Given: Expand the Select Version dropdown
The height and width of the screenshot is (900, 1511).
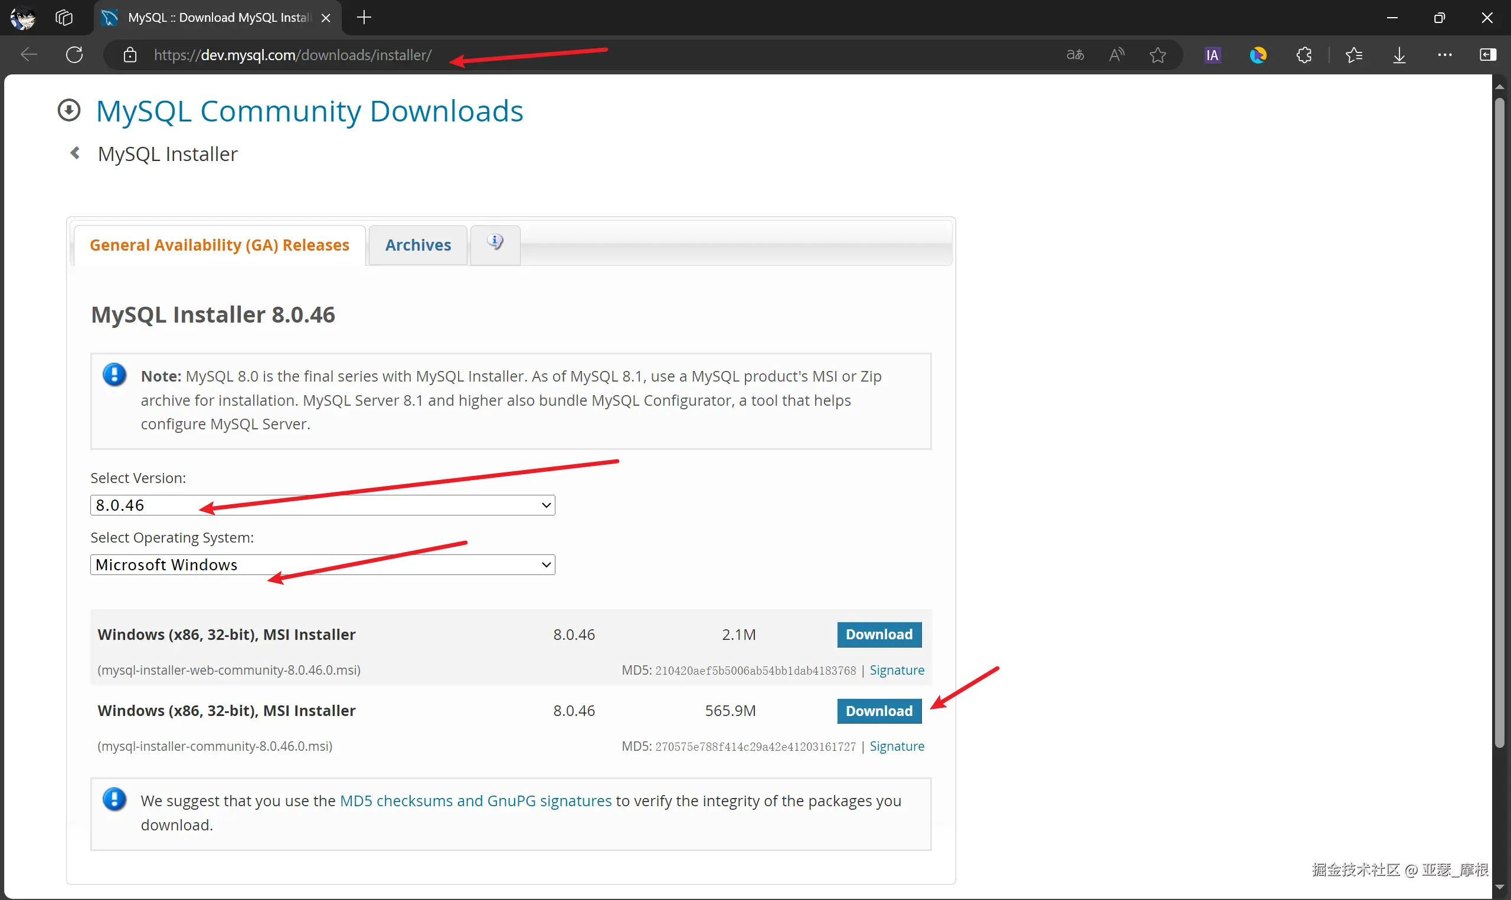Looking at the screenshot, I should point(323,505).
